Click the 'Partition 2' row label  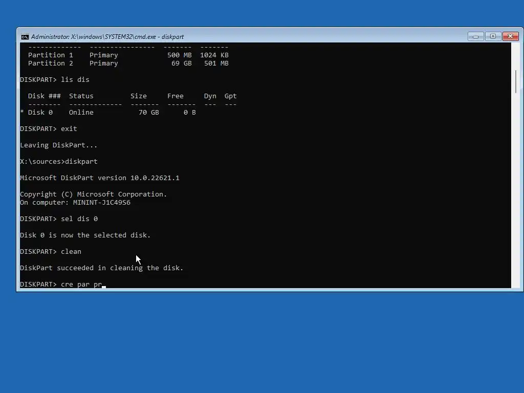[51, 63]
